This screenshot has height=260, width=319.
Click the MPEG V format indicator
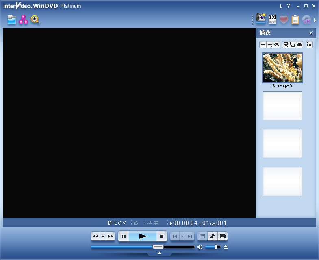(x=117, y=223)
